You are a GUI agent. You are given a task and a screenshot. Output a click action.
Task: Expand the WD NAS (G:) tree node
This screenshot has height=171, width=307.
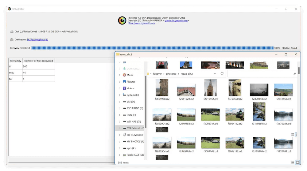[x=120, y=121]
